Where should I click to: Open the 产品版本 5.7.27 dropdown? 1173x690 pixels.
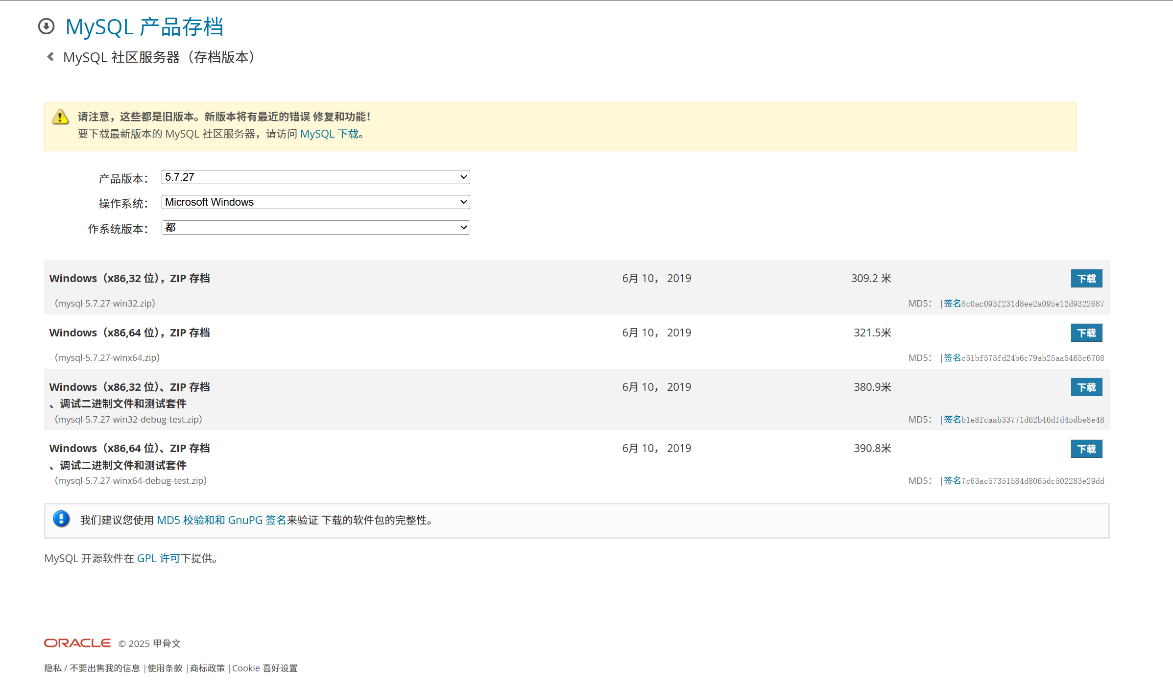315,177
